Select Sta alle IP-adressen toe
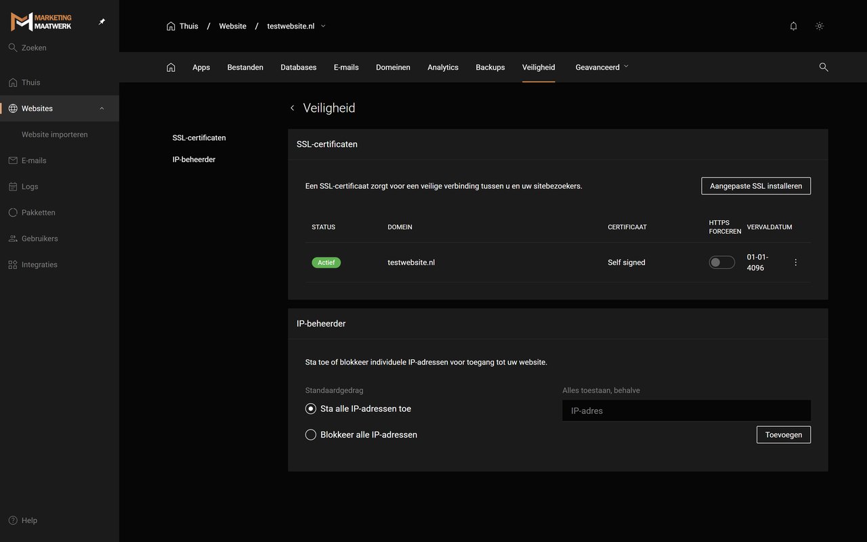Viewport: 867px width, 542px height. [358, 409]
